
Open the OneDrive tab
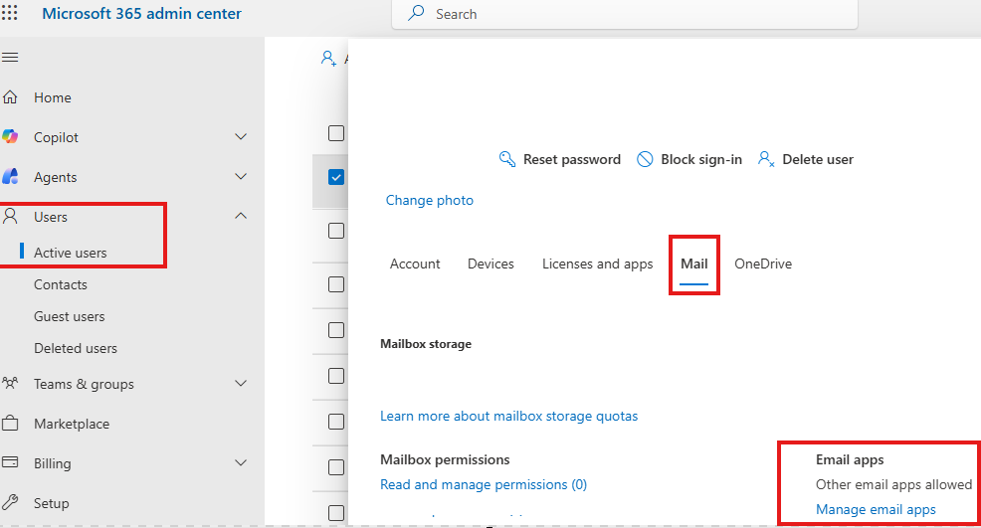point(763,264)
